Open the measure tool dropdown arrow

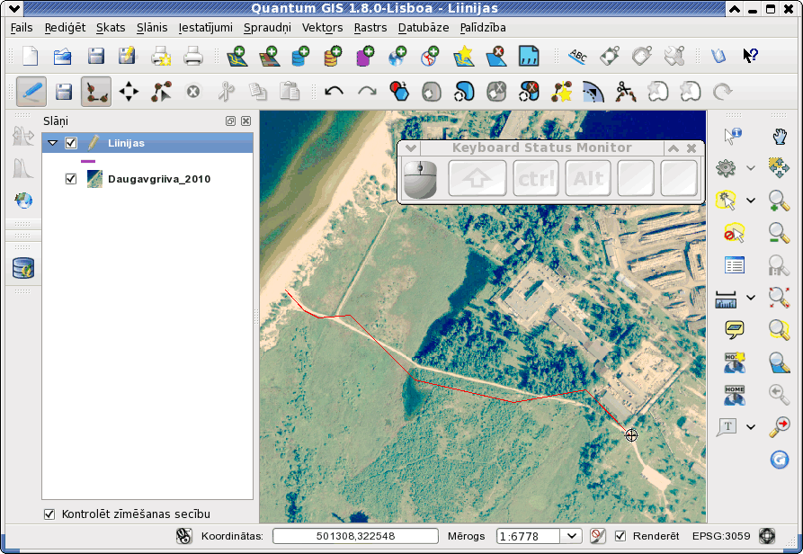(x=751, y=297)
